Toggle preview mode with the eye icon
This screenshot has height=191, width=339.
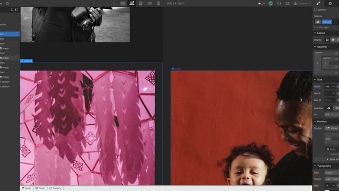[x=7, y=3]
